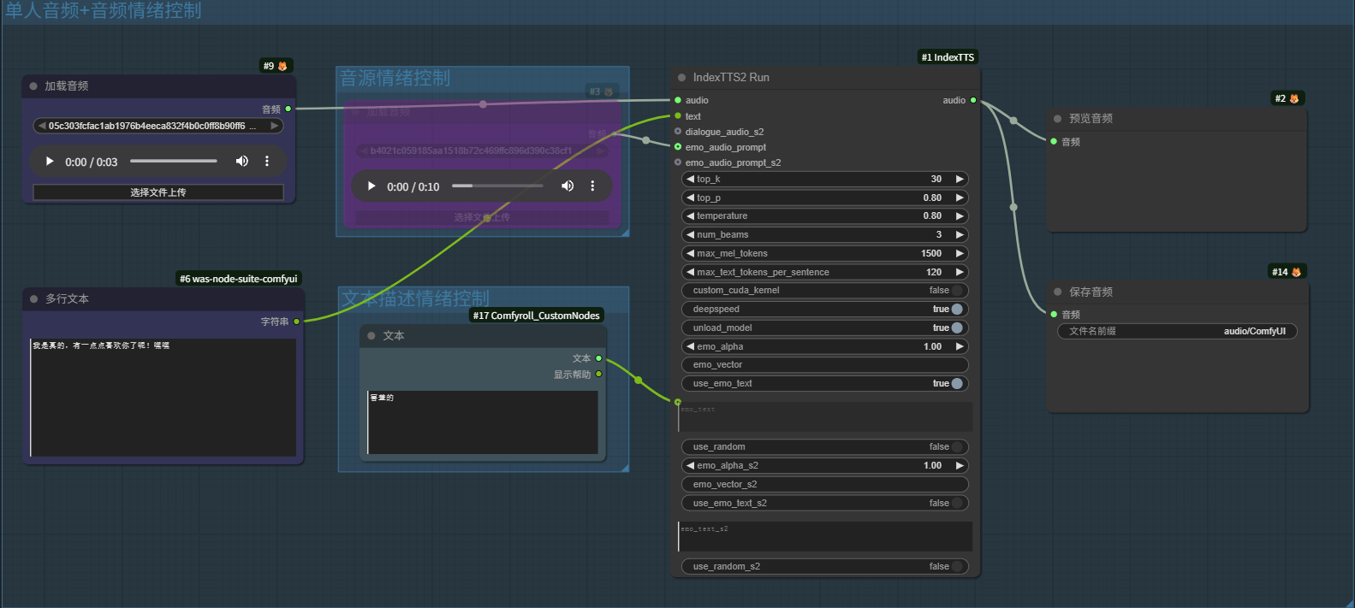
Task: Play the 0:03 audio in 加载音频 node
Action: [x=50, y=162]
